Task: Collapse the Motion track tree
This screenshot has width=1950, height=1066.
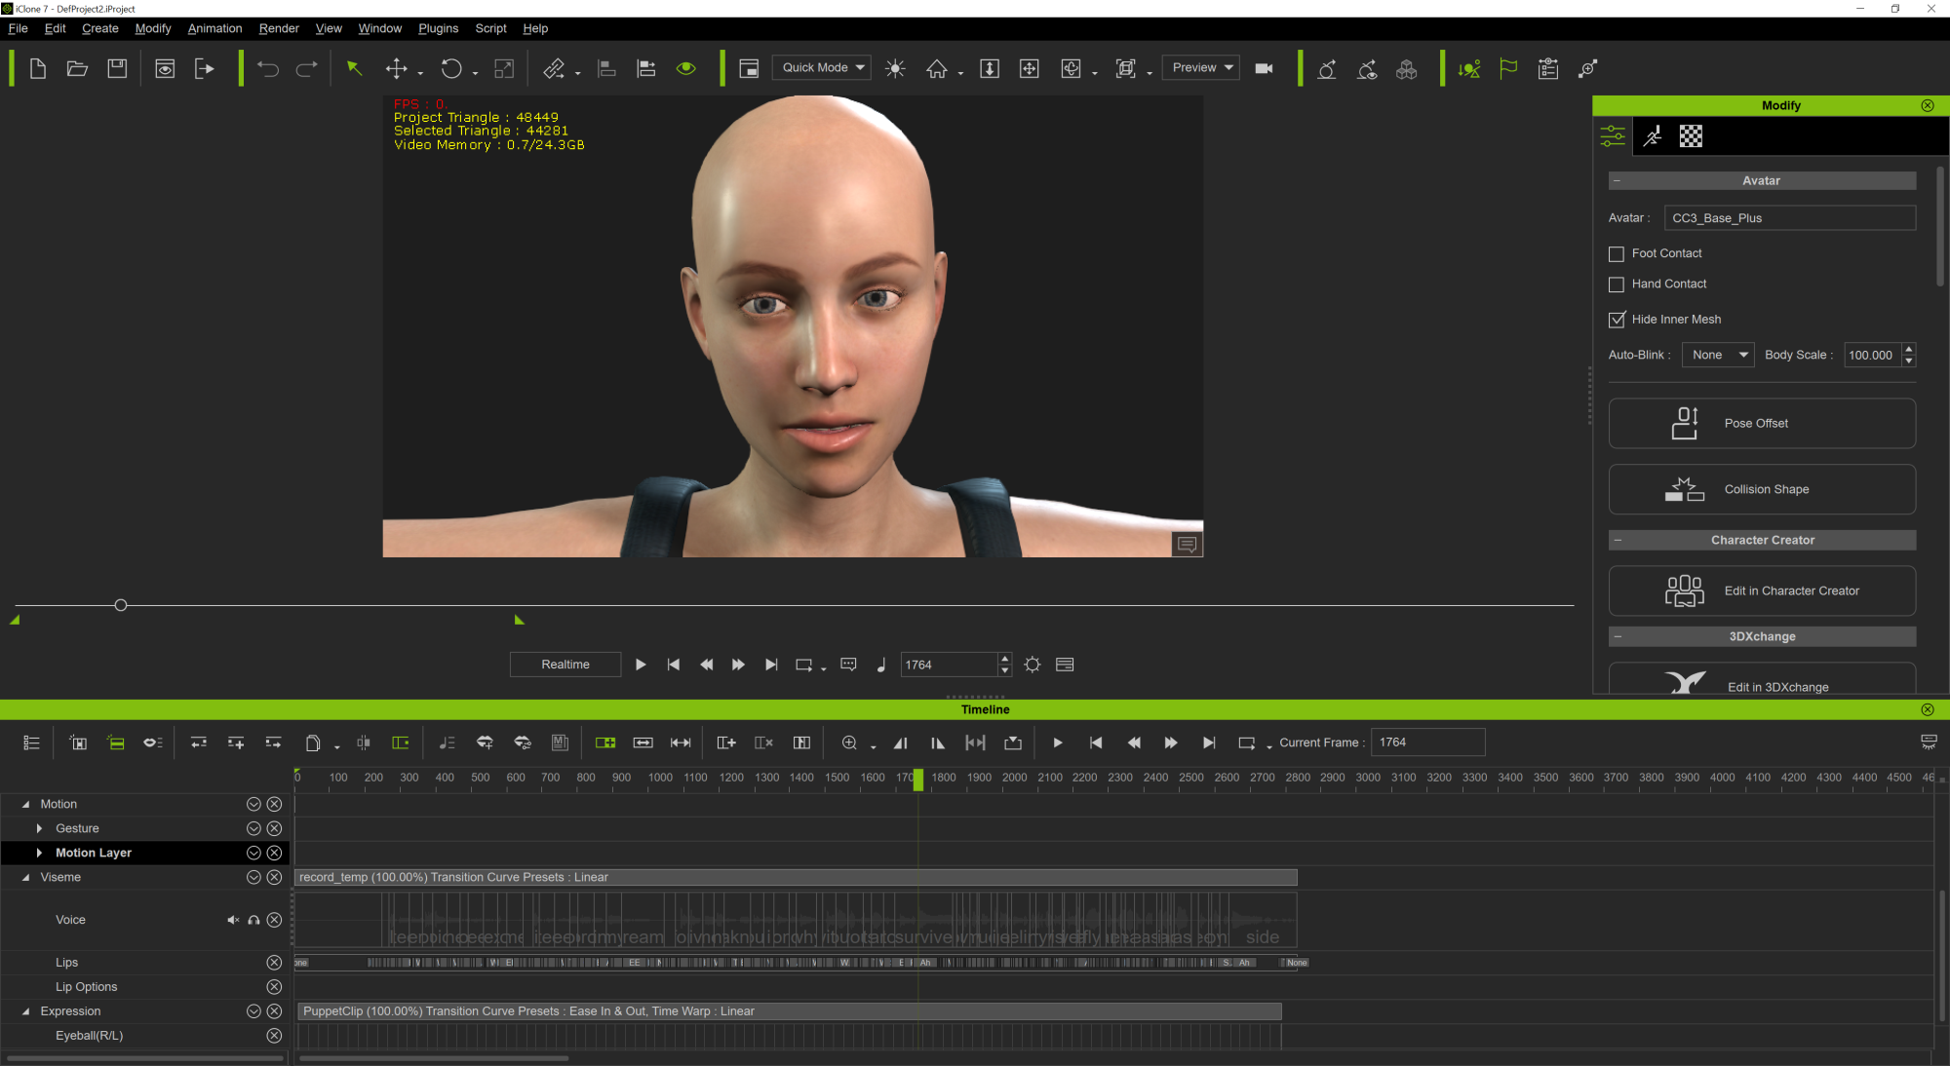Action: coord(26,805)
